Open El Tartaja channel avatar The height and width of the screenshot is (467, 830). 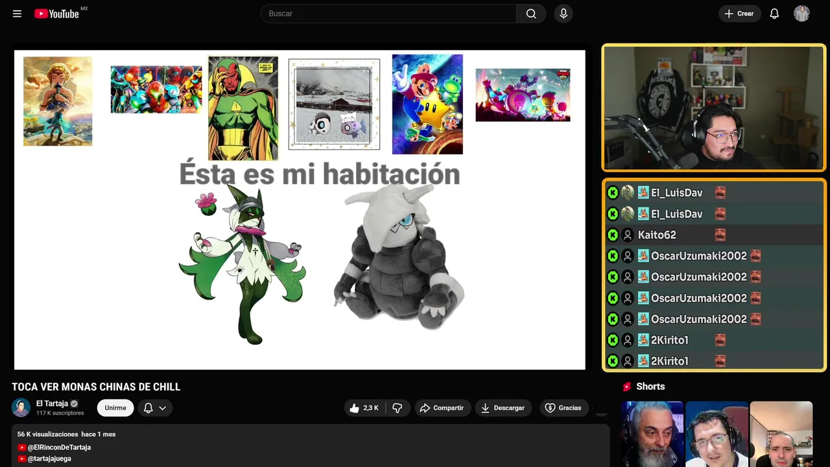[21, 407]
